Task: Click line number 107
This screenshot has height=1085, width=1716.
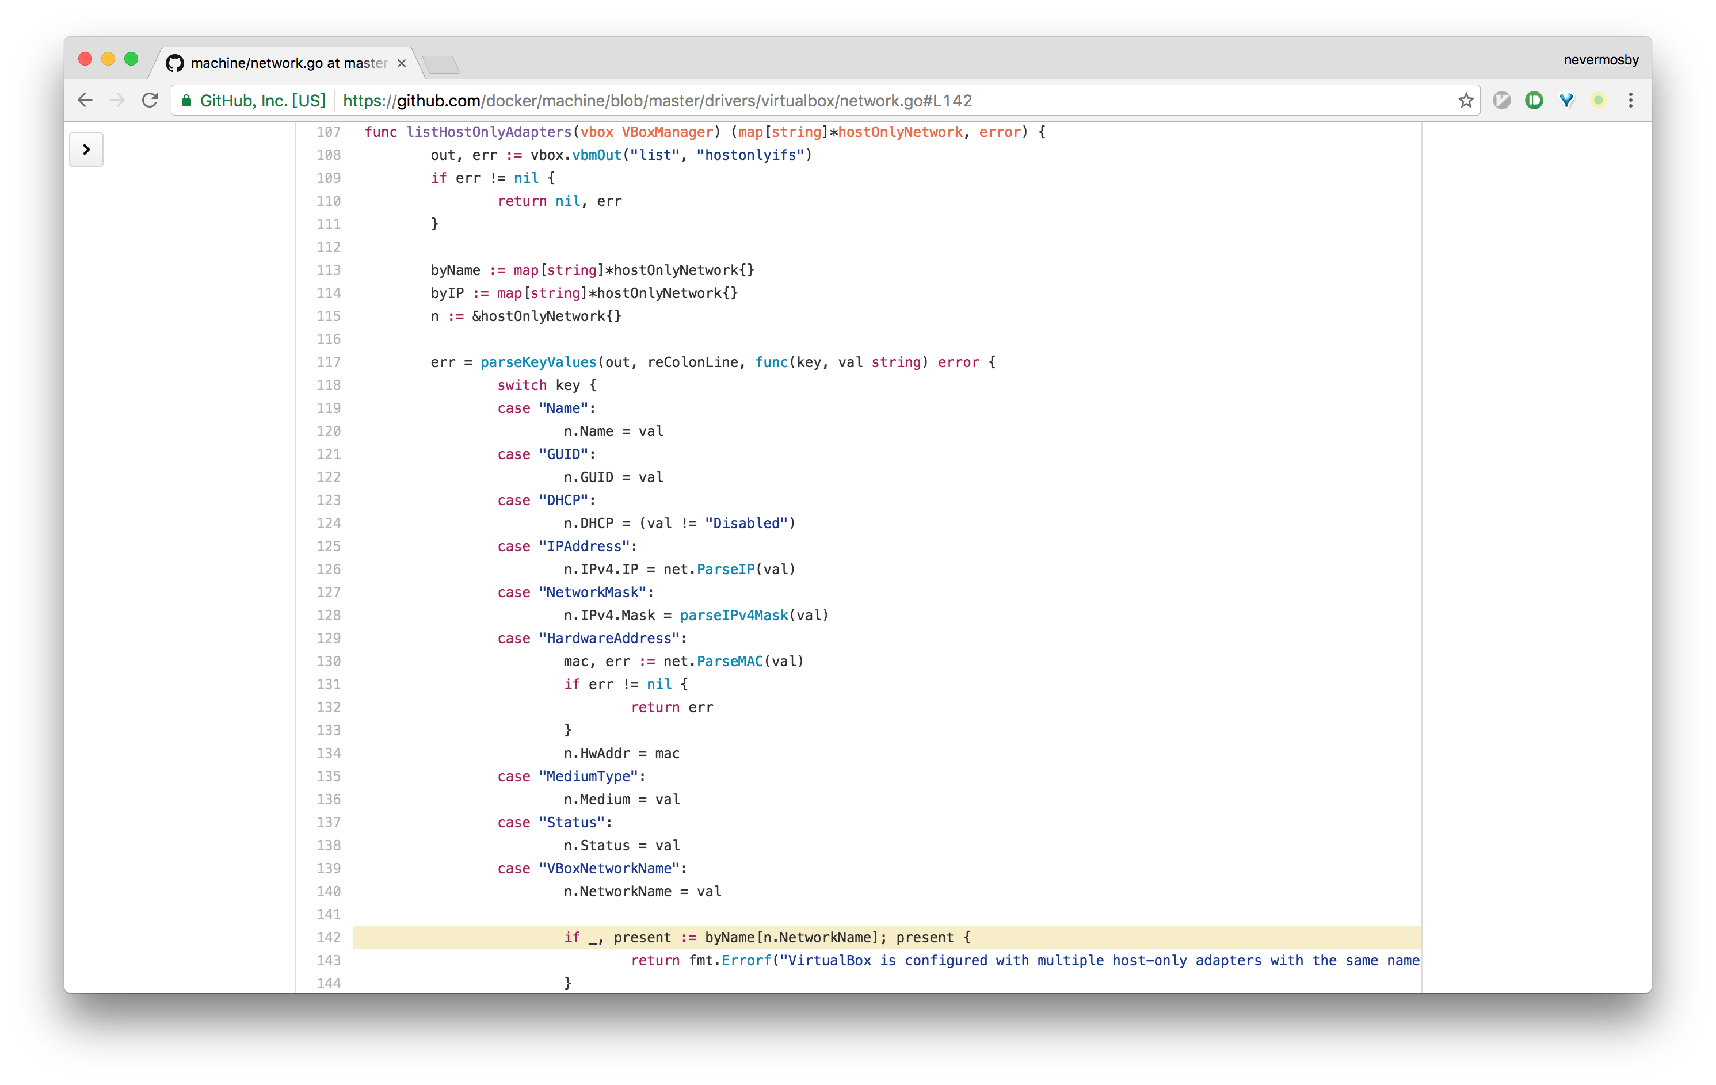Action: [x=329, y=132]
